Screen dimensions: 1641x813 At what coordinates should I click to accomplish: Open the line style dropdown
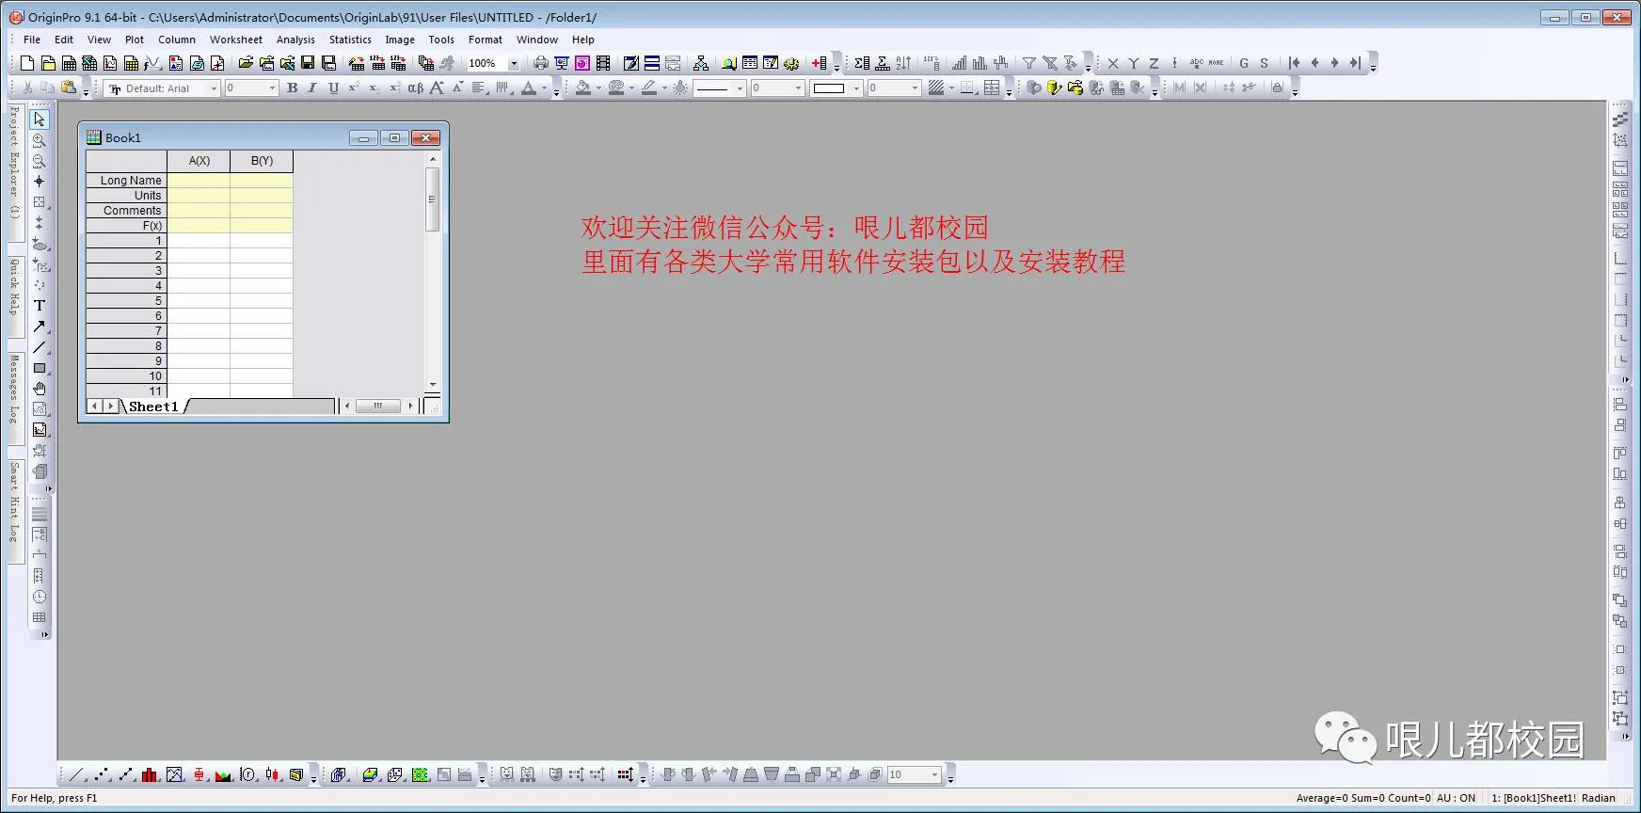pyautogui.click(x=740, y=88)
